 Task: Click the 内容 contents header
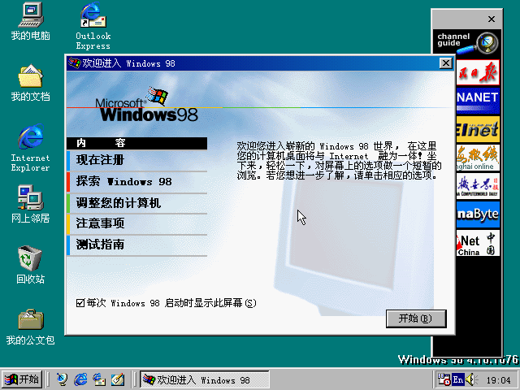coord(137,143)
